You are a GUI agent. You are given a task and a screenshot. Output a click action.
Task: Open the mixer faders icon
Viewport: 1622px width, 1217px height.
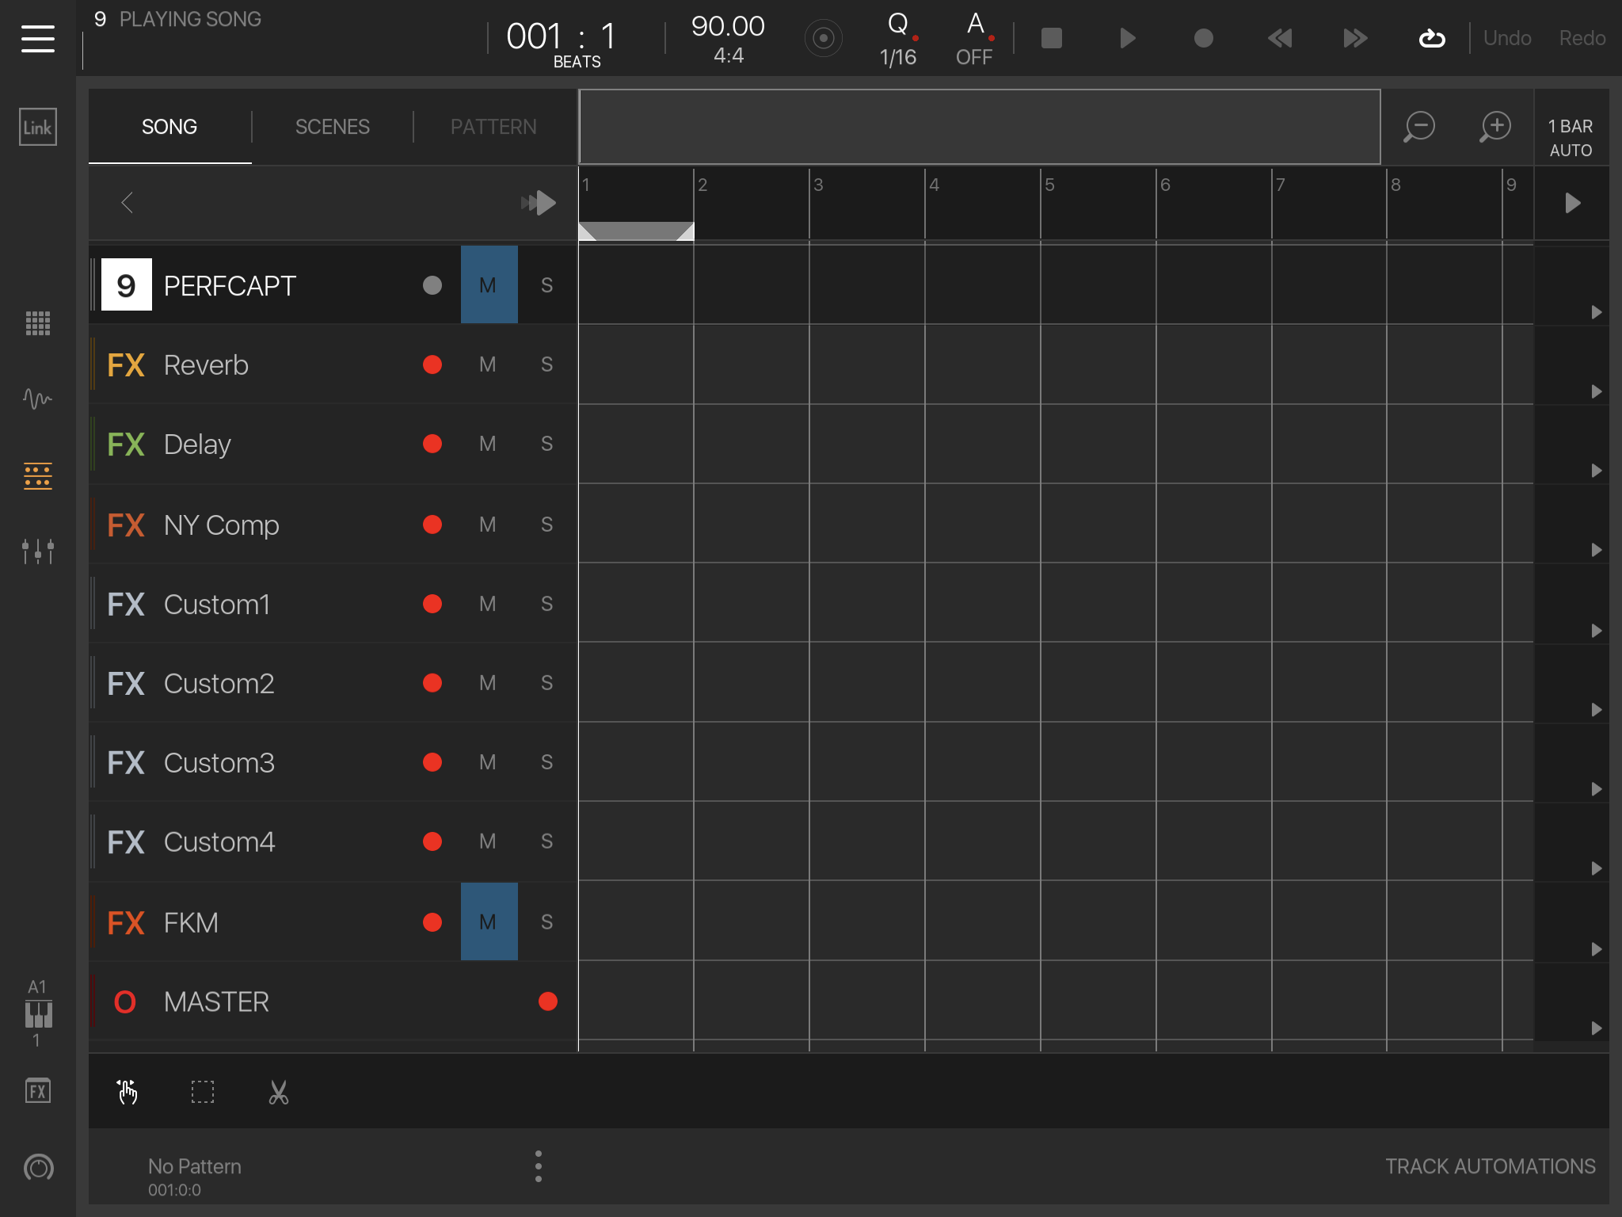(38, 551)
